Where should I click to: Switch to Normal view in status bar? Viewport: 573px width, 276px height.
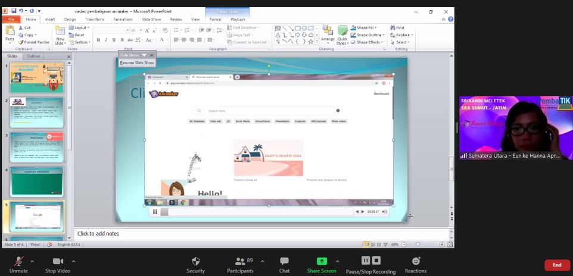[x=366, y=244]
